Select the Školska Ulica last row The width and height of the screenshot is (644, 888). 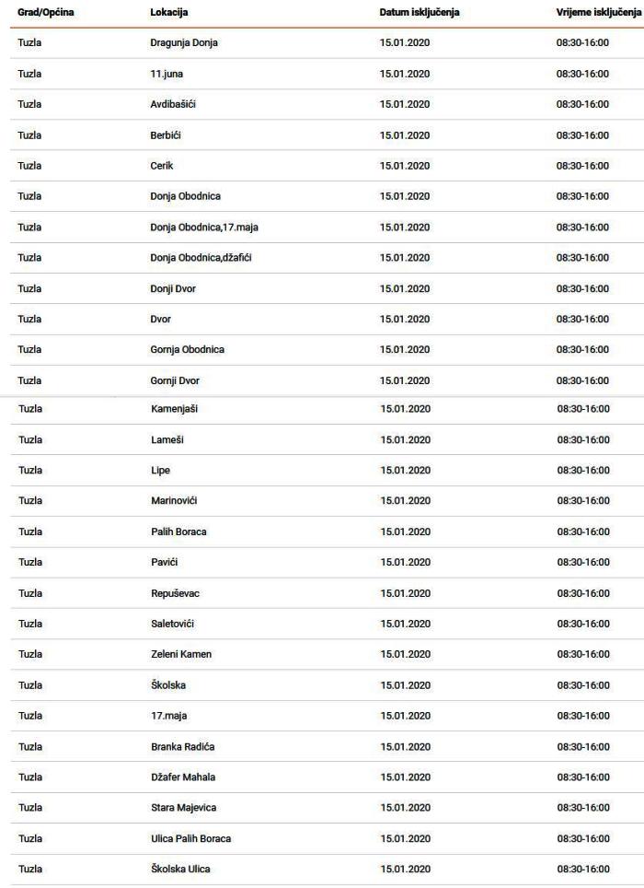tap(327, 870)
